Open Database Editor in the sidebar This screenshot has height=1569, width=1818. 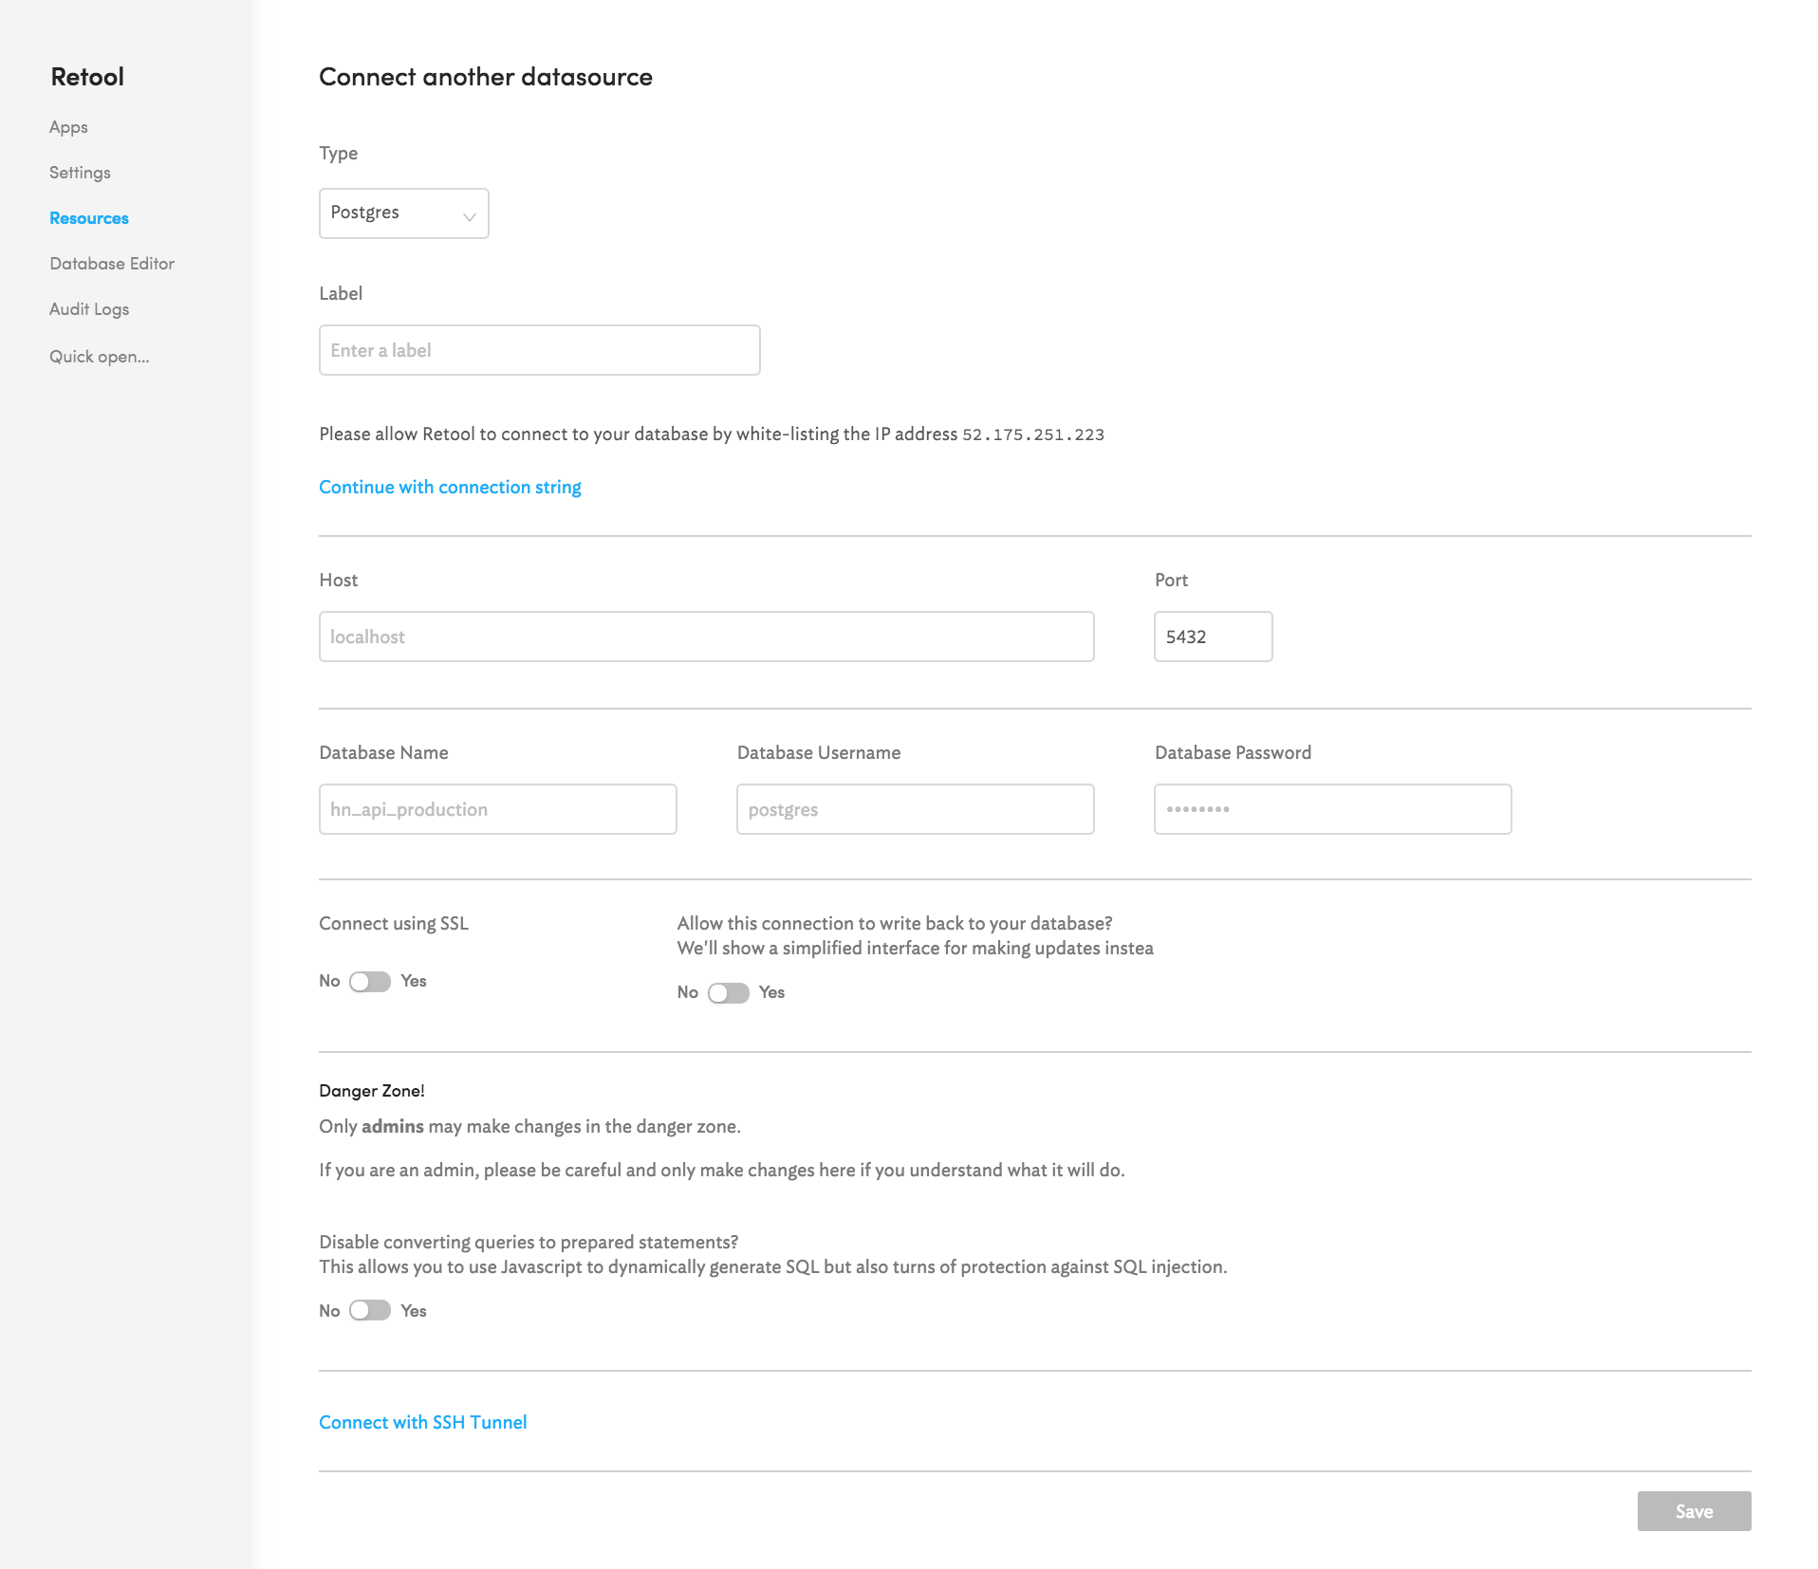pos(112,264)
